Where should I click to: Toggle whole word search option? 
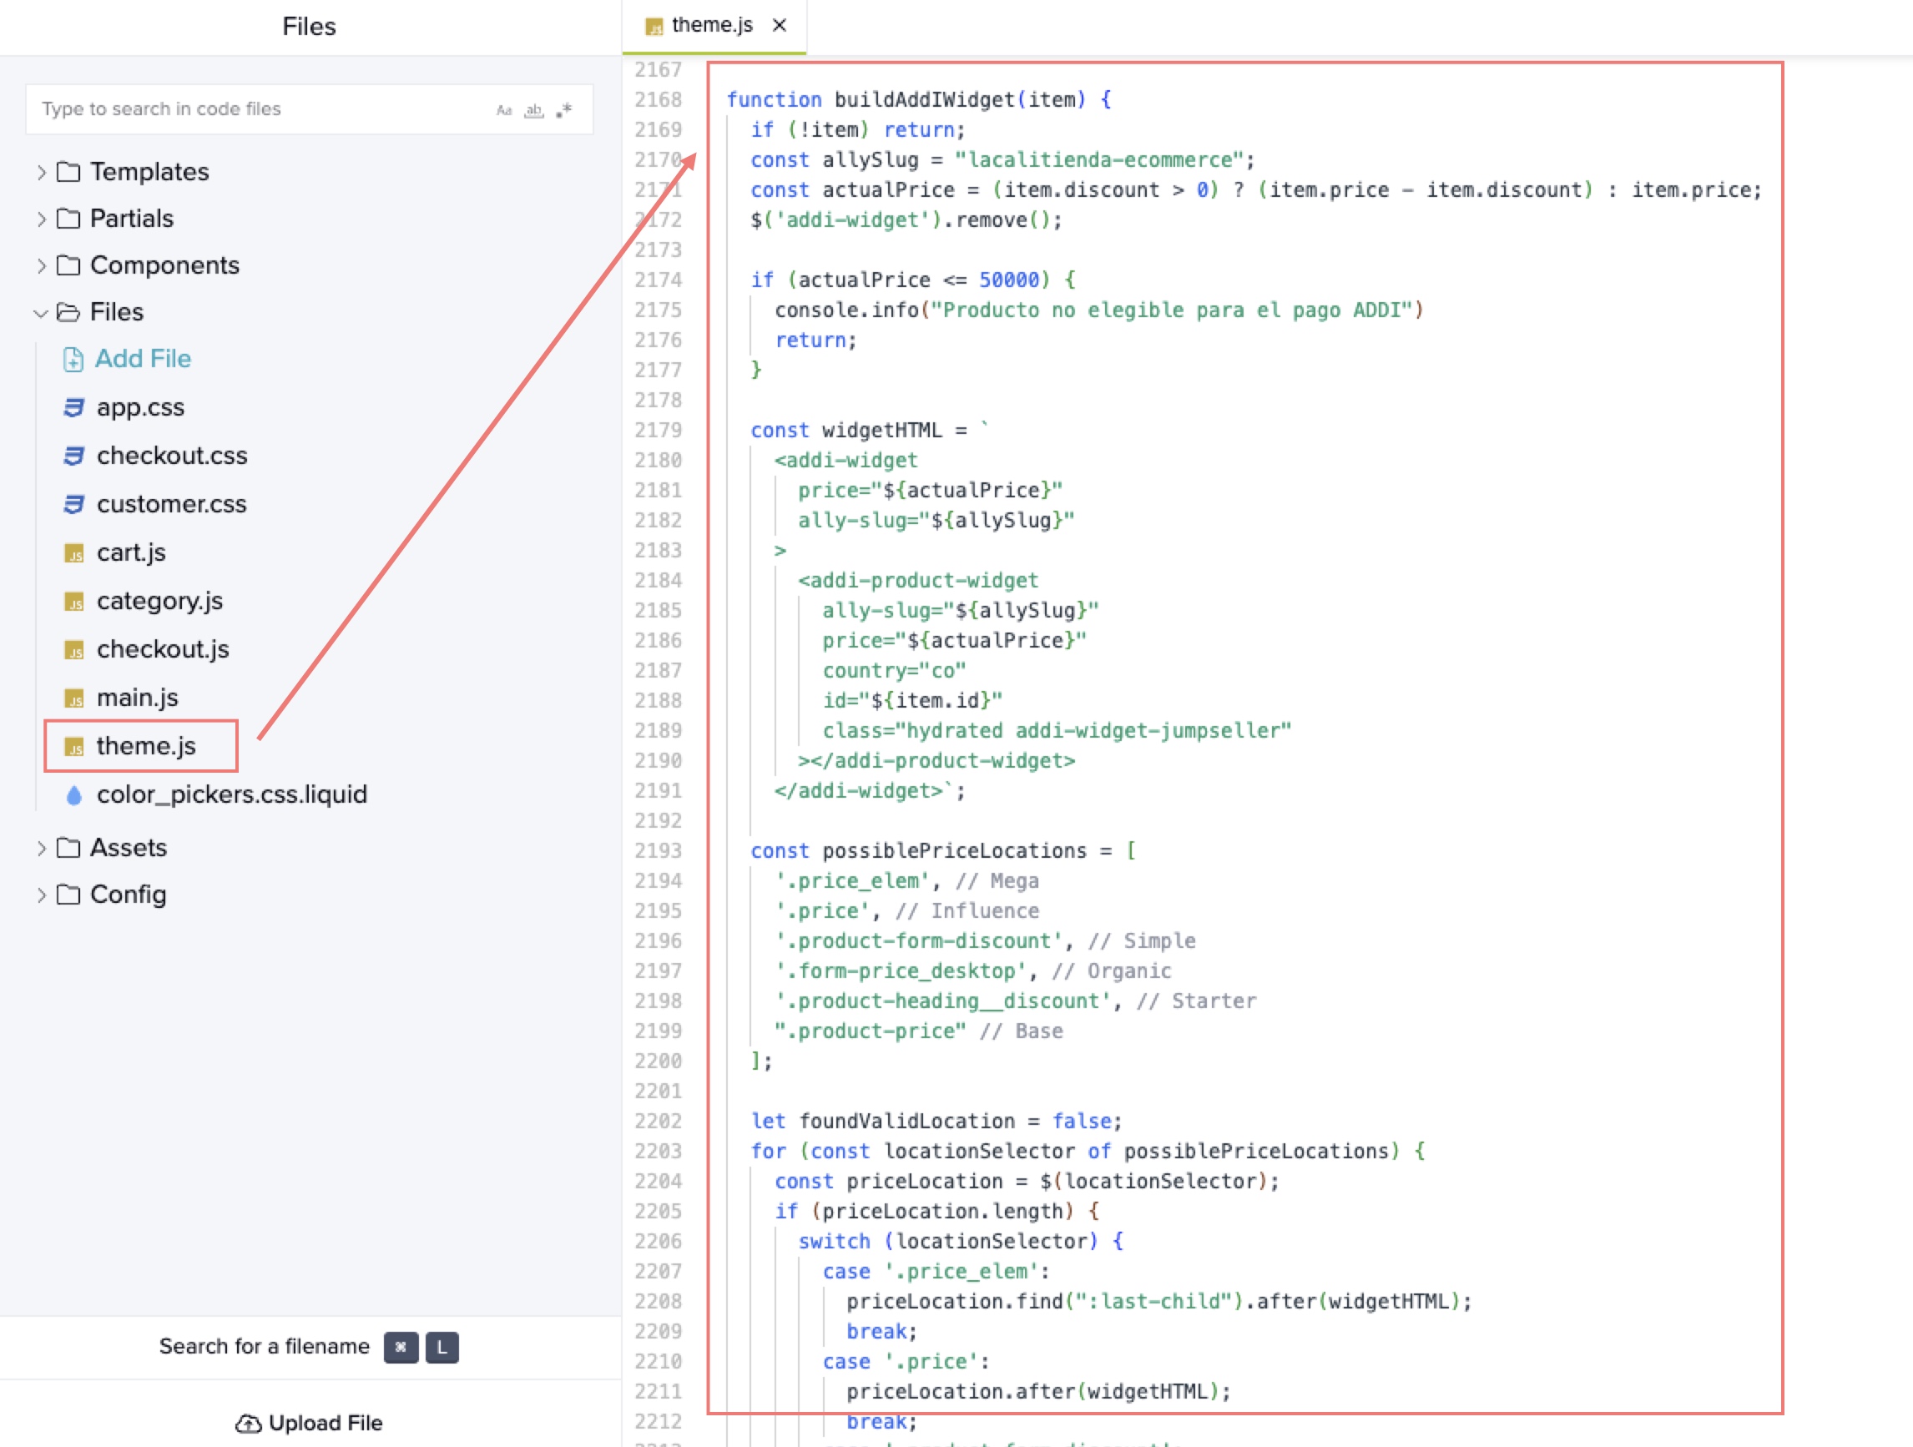533,110
